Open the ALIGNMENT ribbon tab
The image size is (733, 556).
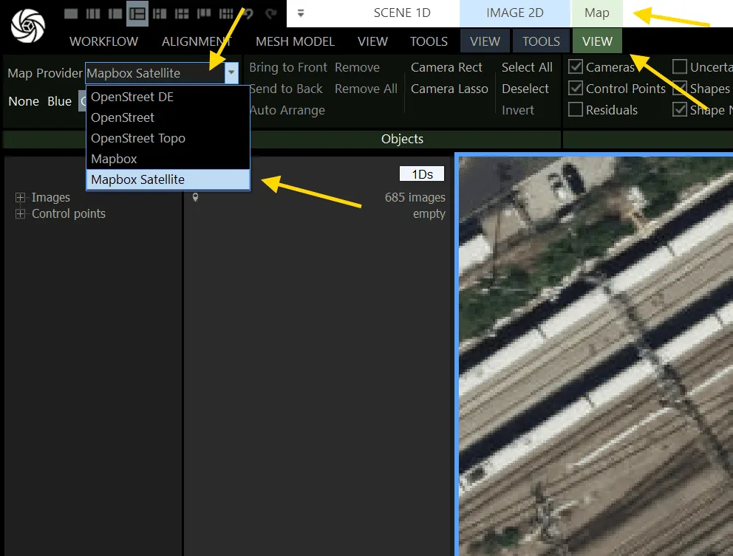coord(197,41)
